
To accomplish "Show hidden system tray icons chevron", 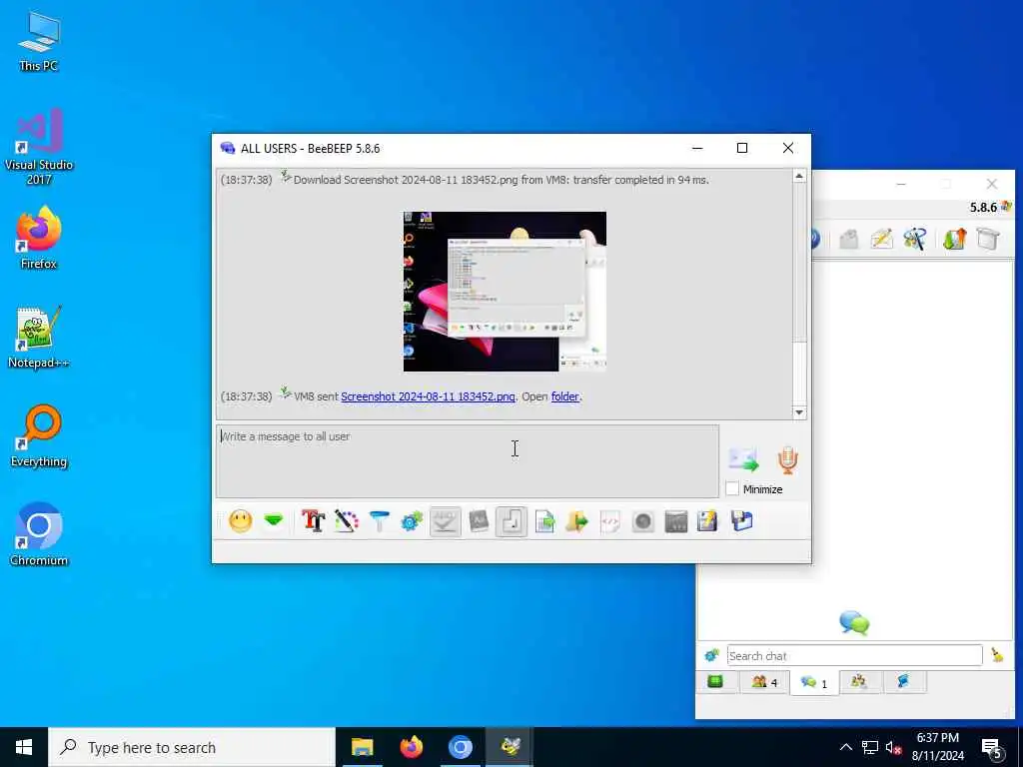I will [x=845, y=747].
